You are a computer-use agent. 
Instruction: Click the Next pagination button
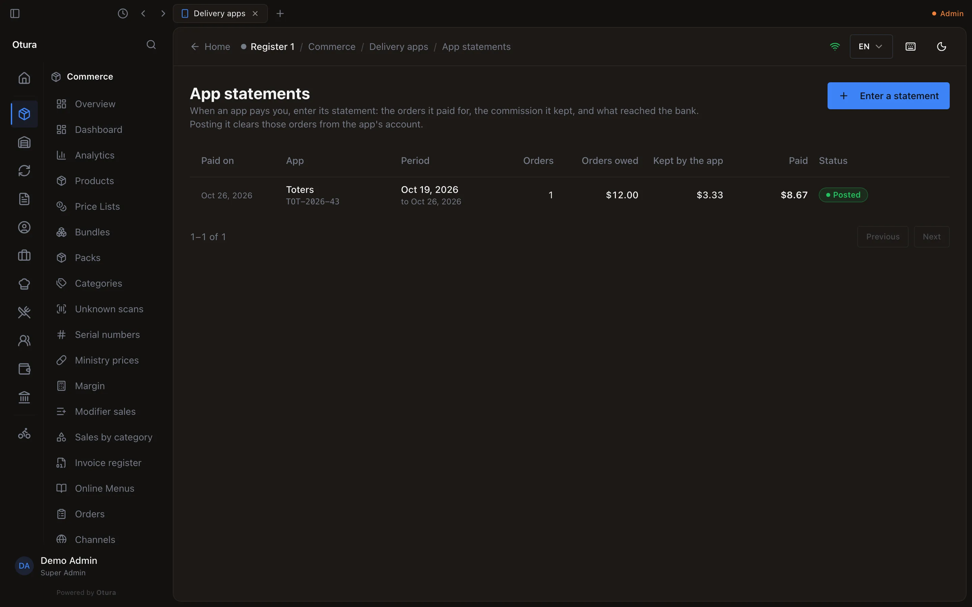point(932,237)
